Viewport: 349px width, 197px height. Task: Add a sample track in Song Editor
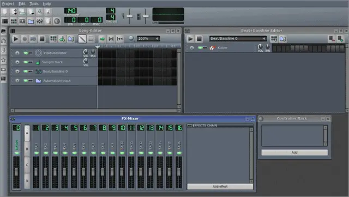(62, 39)
